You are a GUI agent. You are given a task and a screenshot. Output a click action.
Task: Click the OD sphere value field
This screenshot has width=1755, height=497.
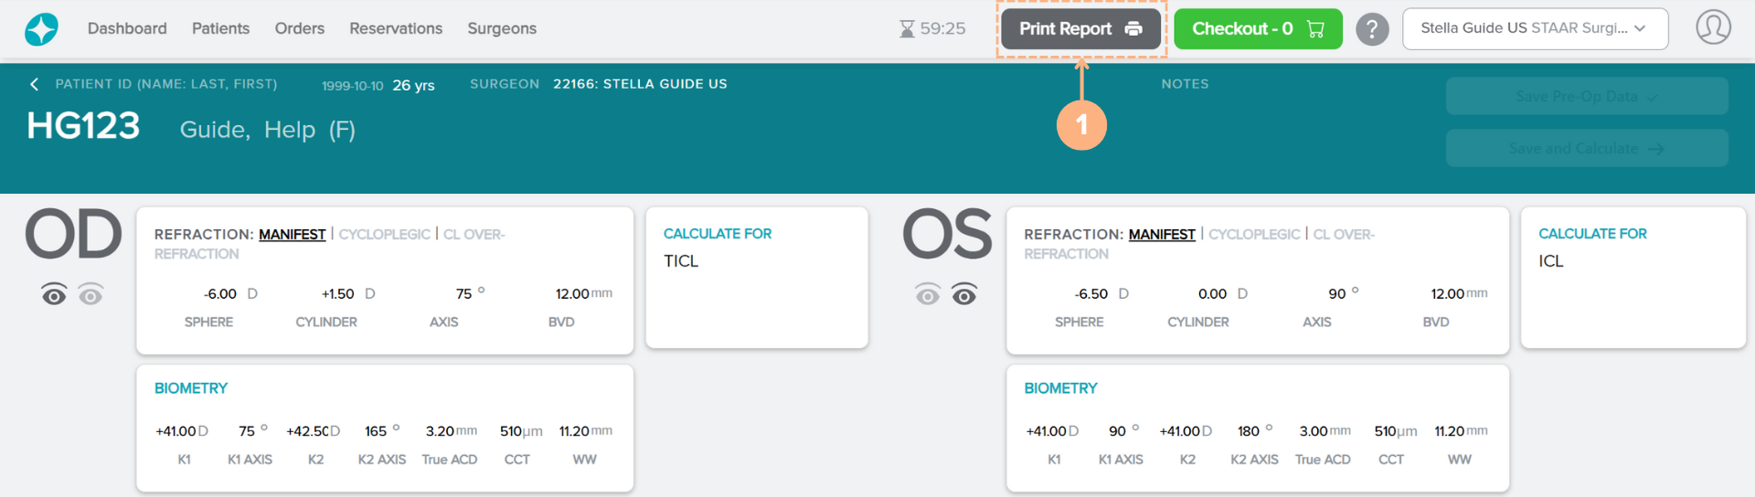coord(220,294)
